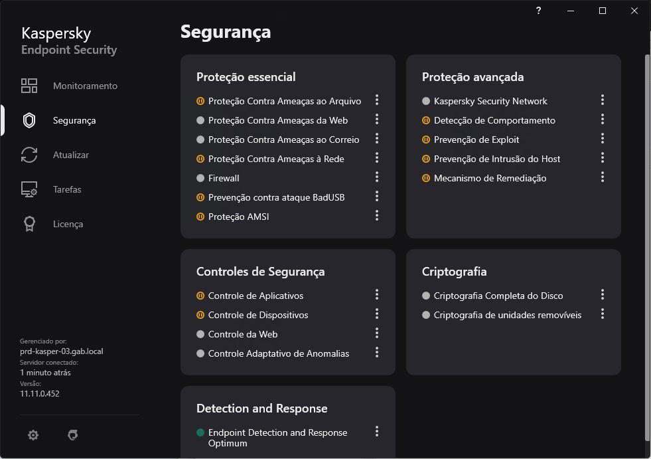
Task: Click Criptografia Completa do Disco link
Action: coord(498,296)
